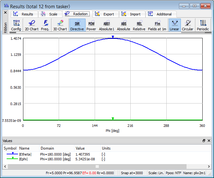Image resolution: width=214 pixels, height=178 pixels.
Task: Click the red Ef= 0.00 status text
Action: [89, 173]
